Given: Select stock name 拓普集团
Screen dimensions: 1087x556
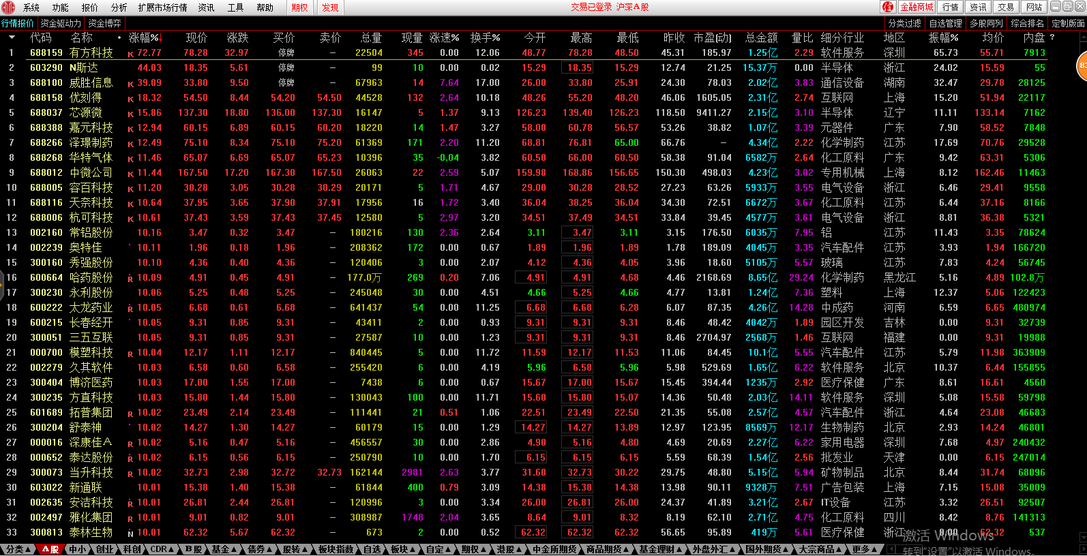Looking at the screenshot, I should [91, 412].
